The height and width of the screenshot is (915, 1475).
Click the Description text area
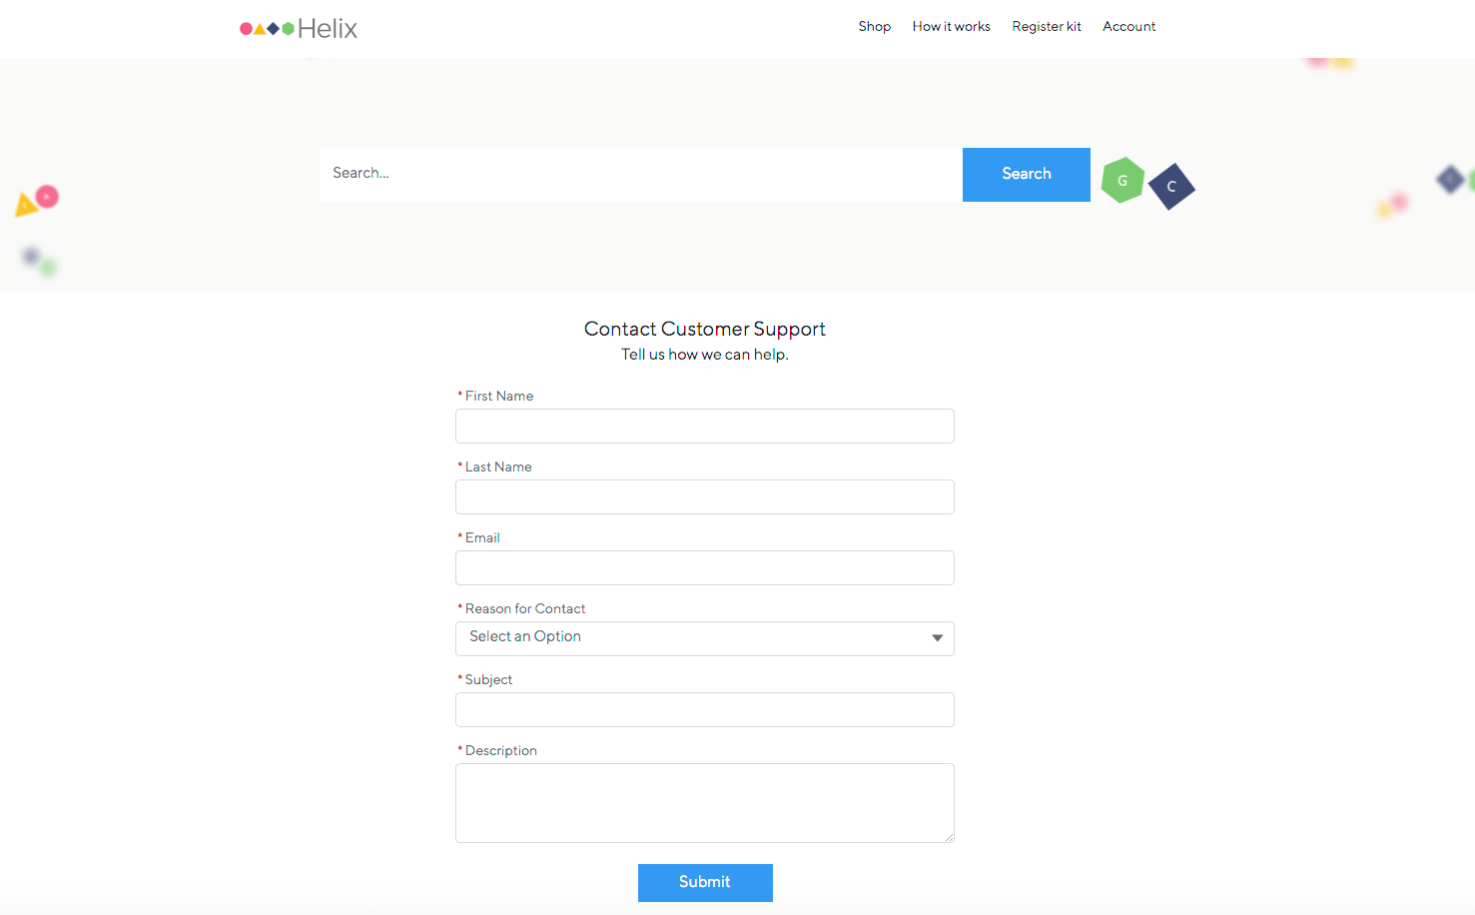704,802
